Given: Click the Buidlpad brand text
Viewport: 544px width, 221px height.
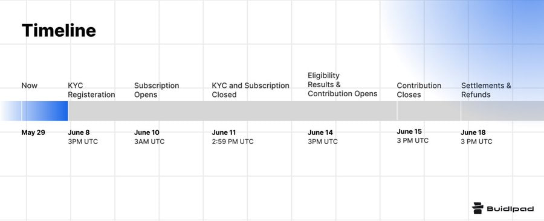Looking at the screenshot, I should [510, 208].
